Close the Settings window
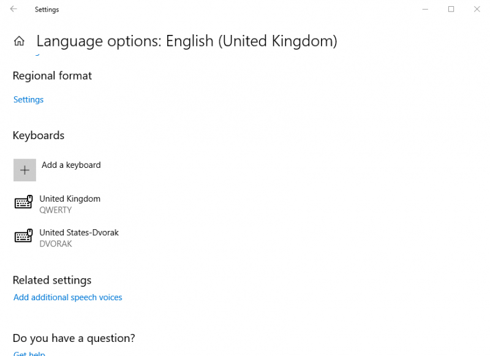 (477, 9)
